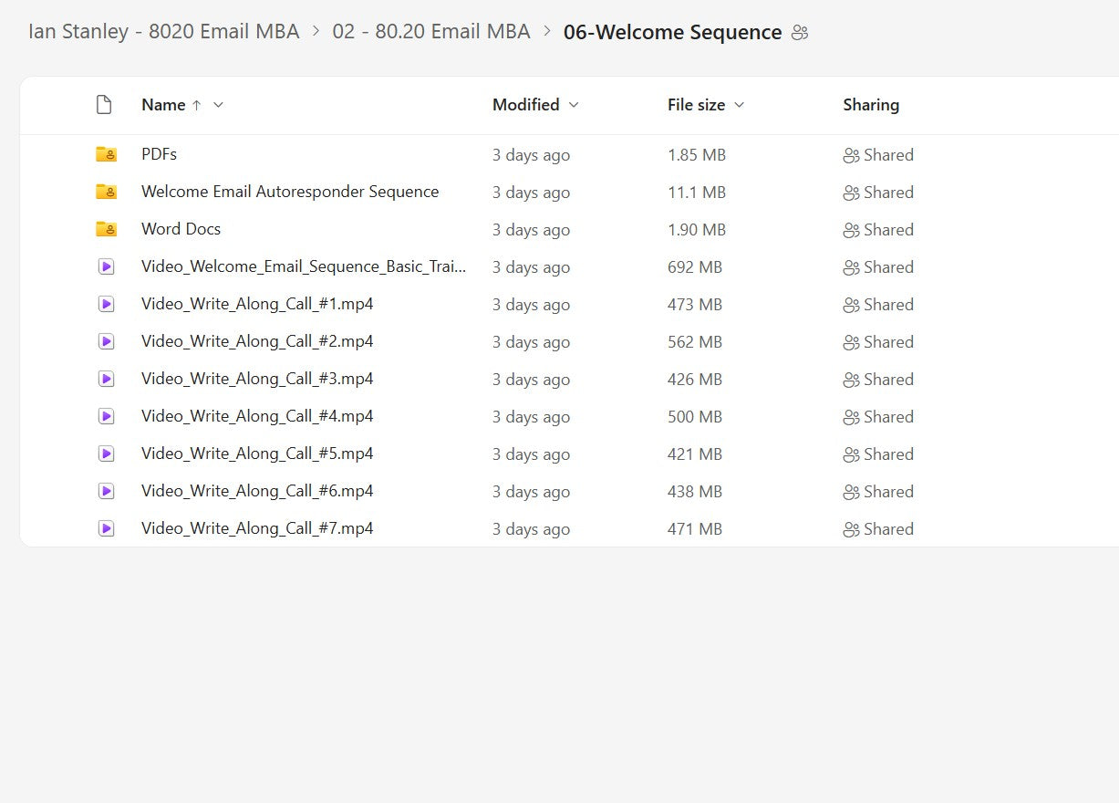Screen dimensions: 1119x803
Task: Open Video_Write_Along_Call_#5.mp4 file name
Action: [257, 454]
